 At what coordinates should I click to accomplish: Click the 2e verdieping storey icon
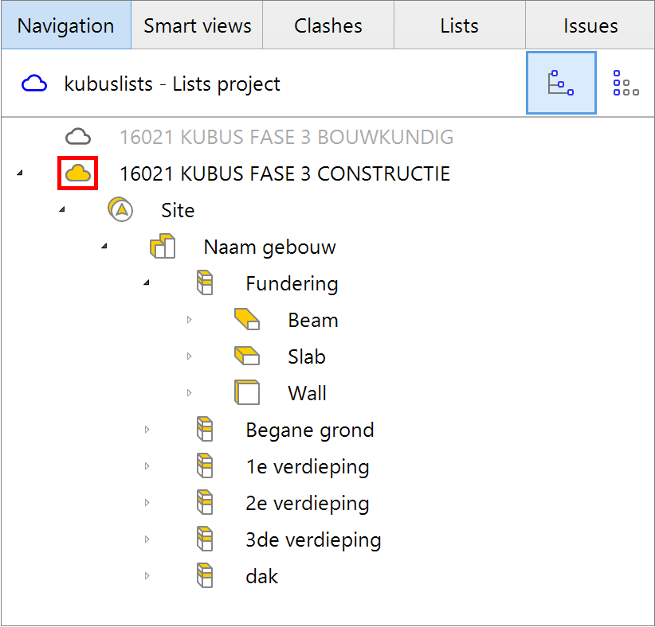click(x=205, y=502)
